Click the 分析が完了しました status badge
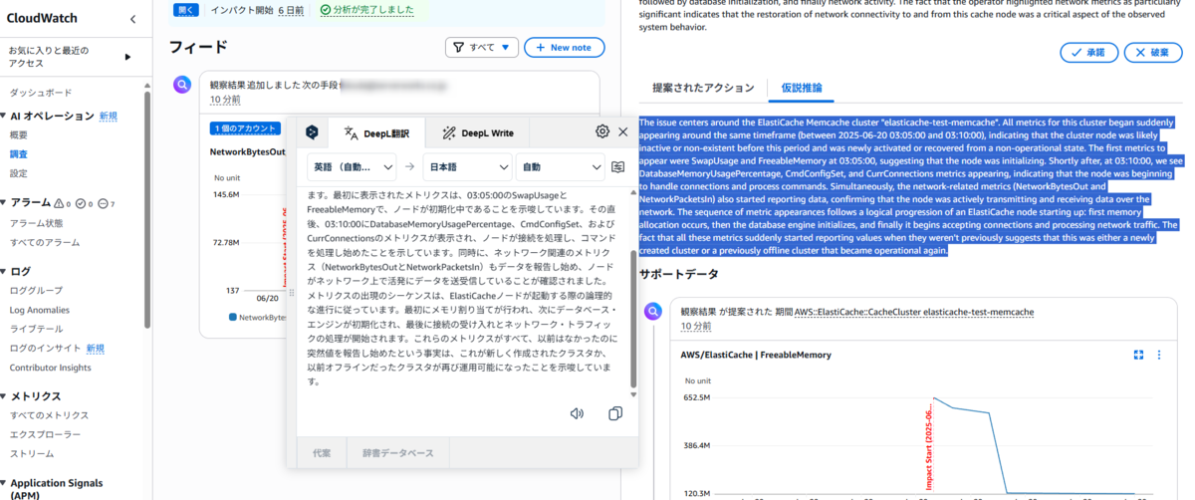This screenshot has width=1195, height=500. tap(366, 9)
